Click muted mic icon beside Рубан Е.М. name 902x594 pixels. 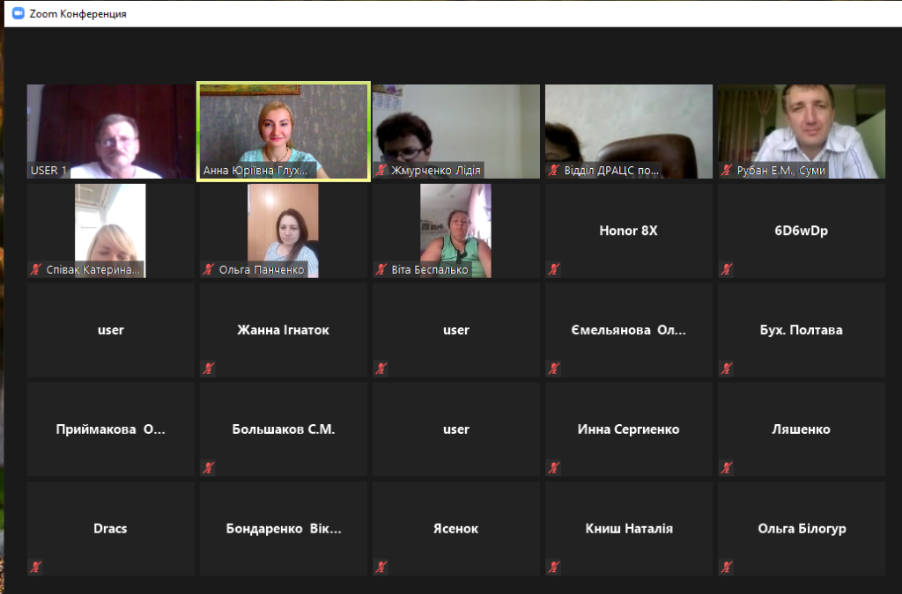727,171
